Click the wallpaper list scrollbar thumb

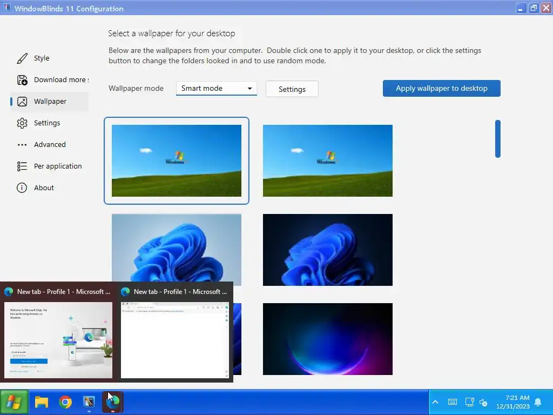(497, 139)
